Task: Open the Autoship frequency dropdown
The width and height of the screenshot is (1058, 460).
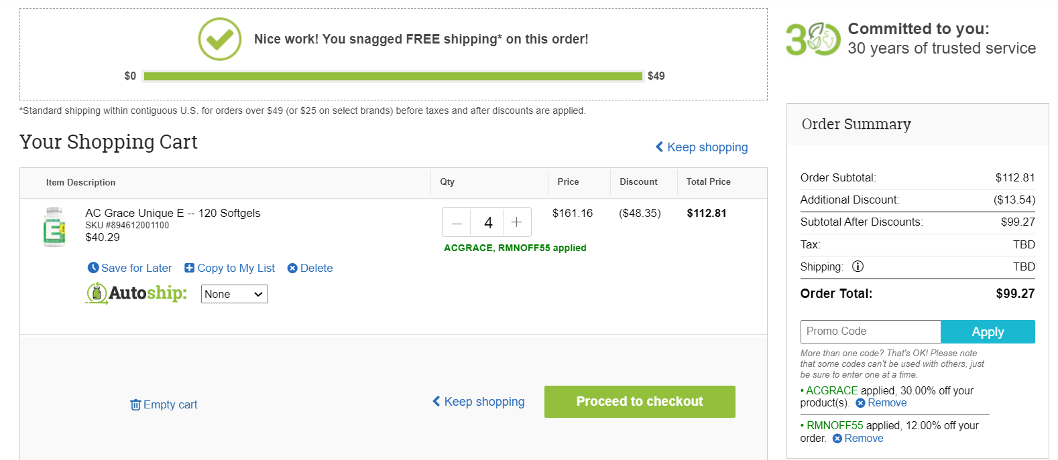Action: pos(235,294)
